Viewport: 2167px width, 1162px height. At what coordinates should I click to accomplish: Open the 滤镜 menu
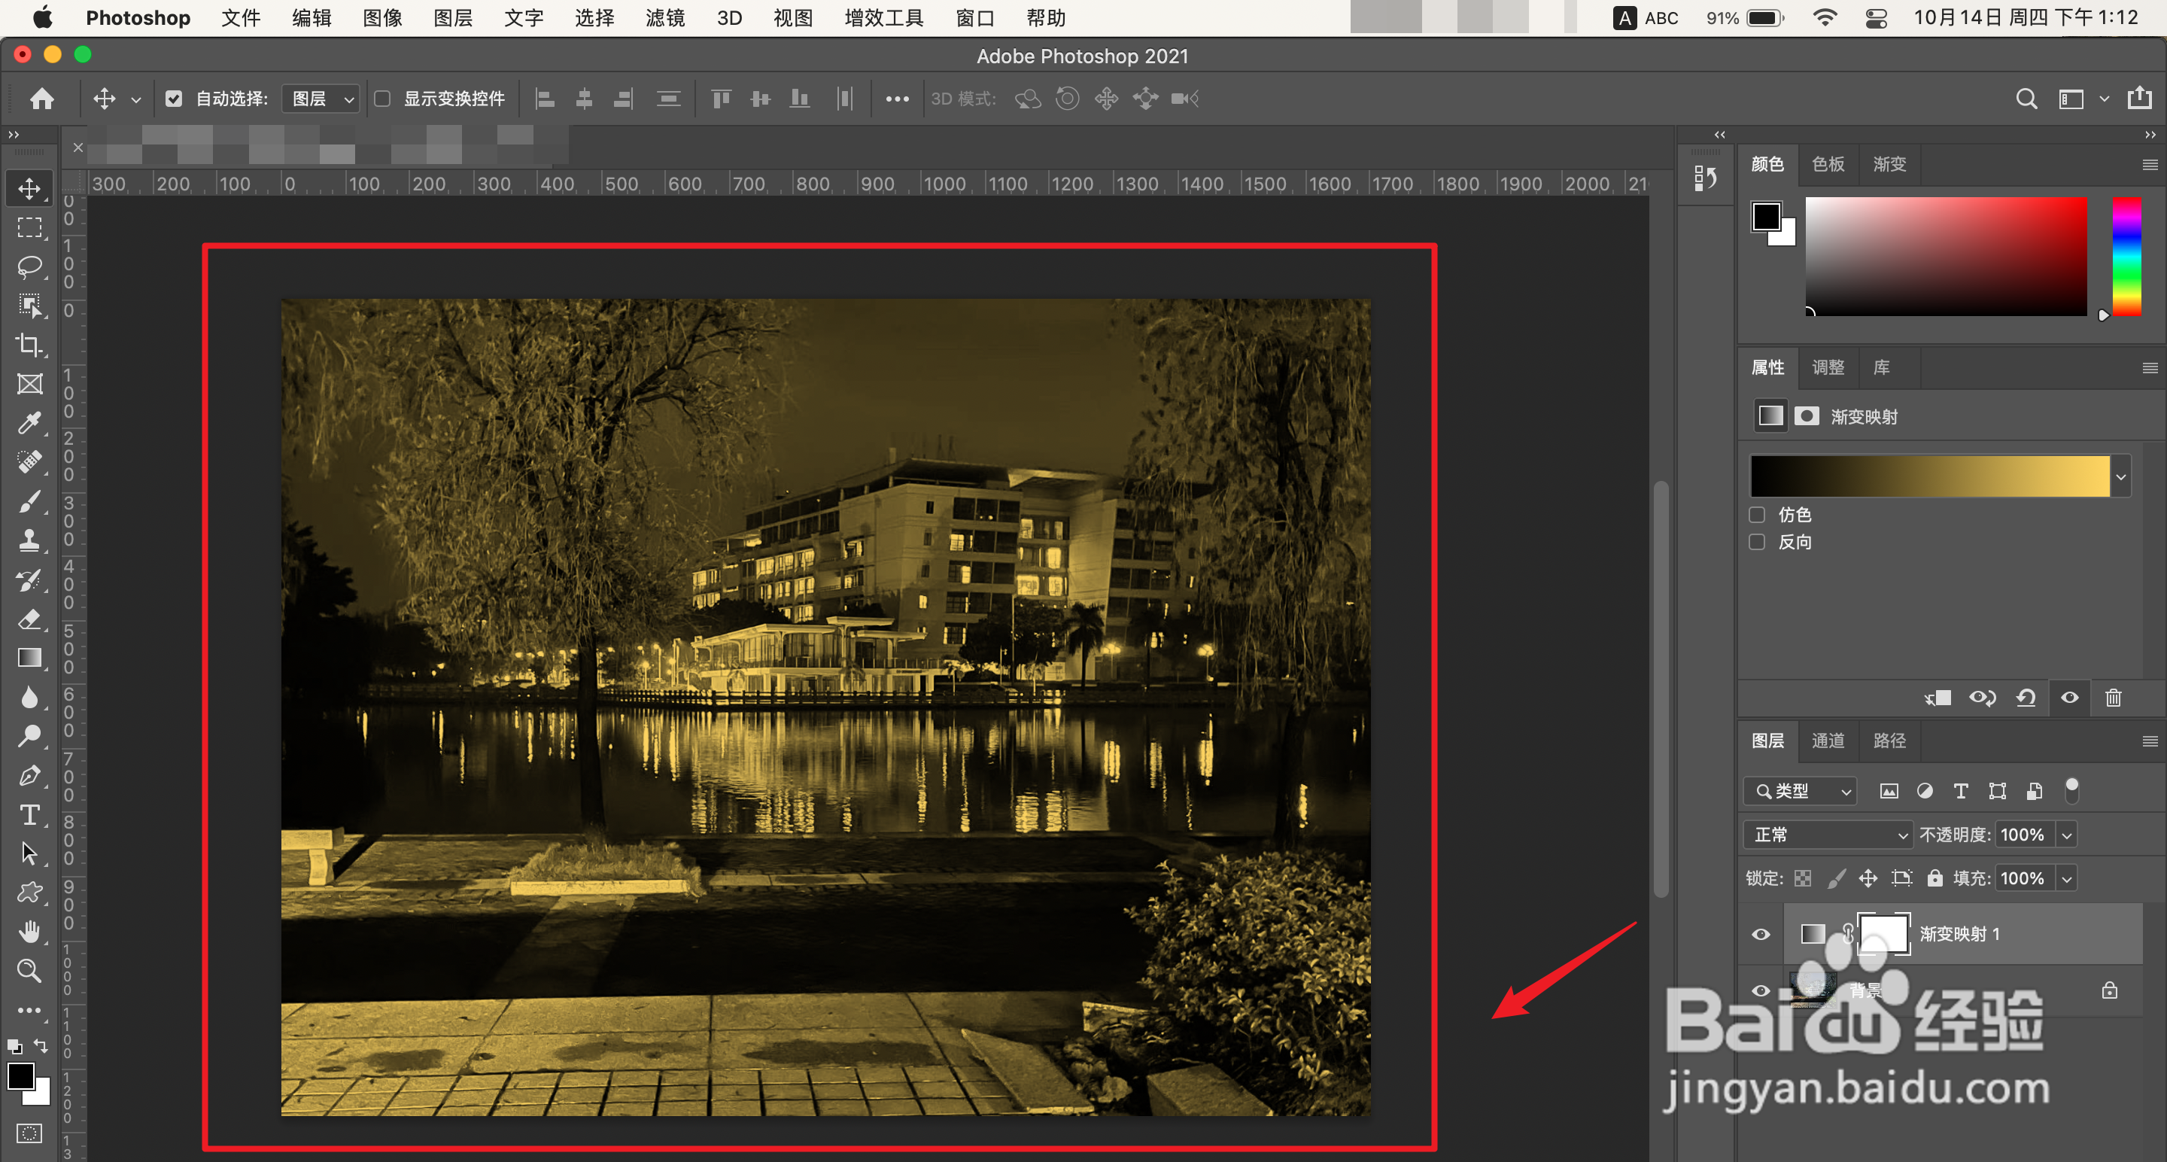click(x=664, y=17)
